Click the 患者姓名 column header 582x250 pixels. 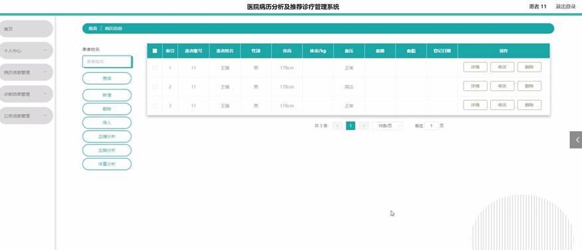click(x=225, y=51)
